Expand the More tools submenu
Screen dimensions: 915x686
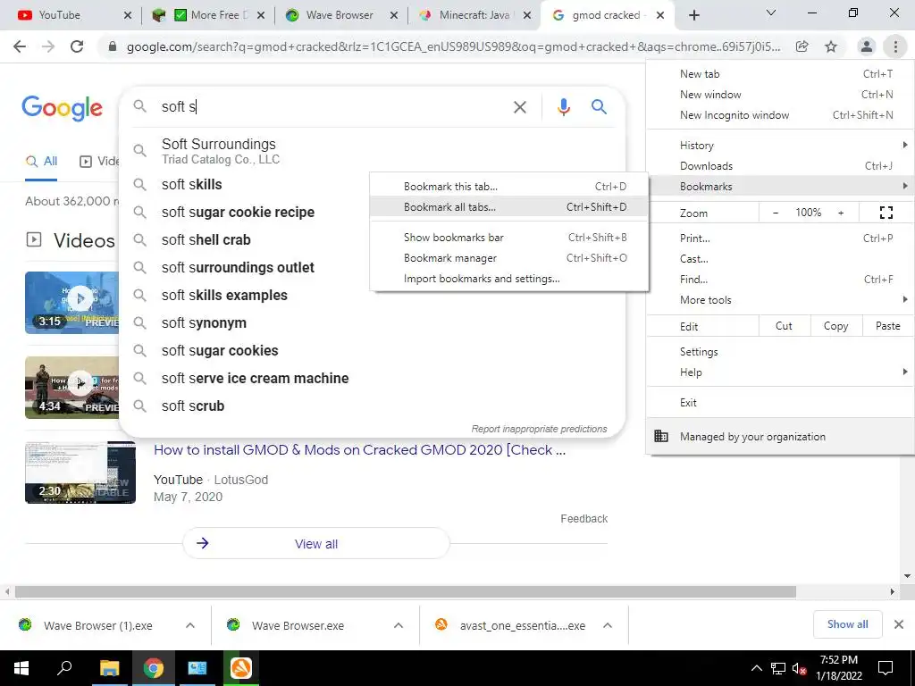781,300
